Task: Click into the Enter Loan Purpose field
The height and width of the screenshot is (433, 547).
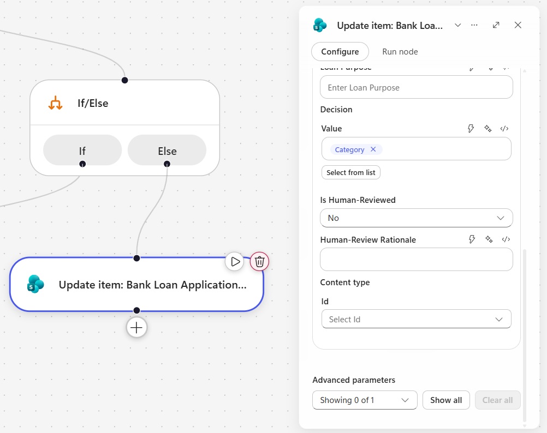Action: click(x=416, y=87)
